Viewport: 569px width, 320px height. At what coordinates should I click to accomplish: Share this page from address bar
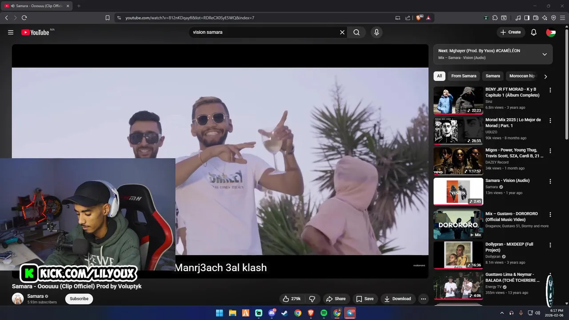click(408, 18)
